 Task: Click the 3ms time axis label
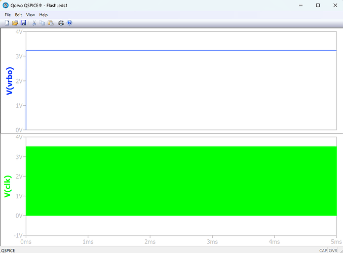212,242
